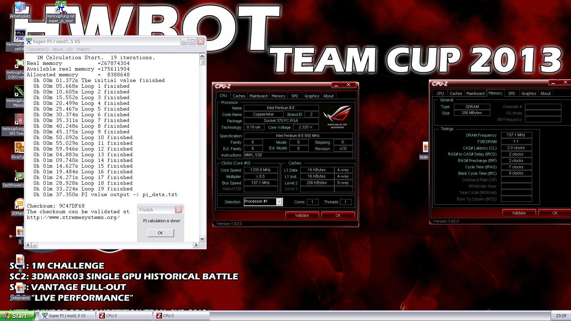
Task: Click left arrow of Super PI horizontal scrollbar
Action: (x=28, y=245)
